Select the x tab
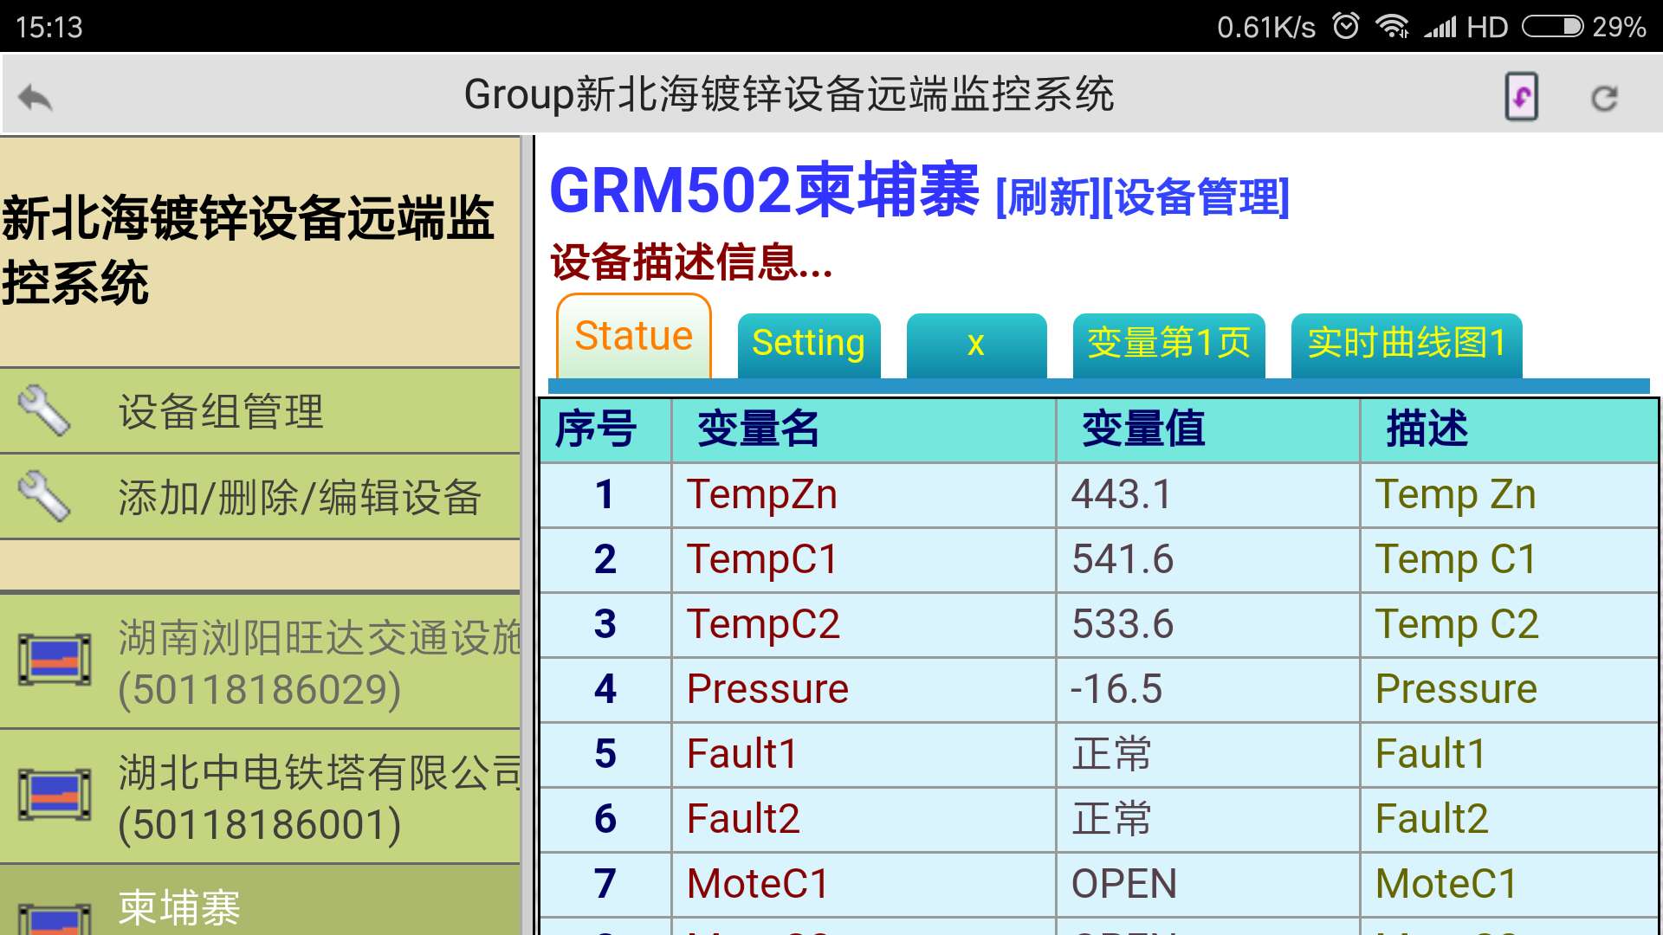 (976, 344)
